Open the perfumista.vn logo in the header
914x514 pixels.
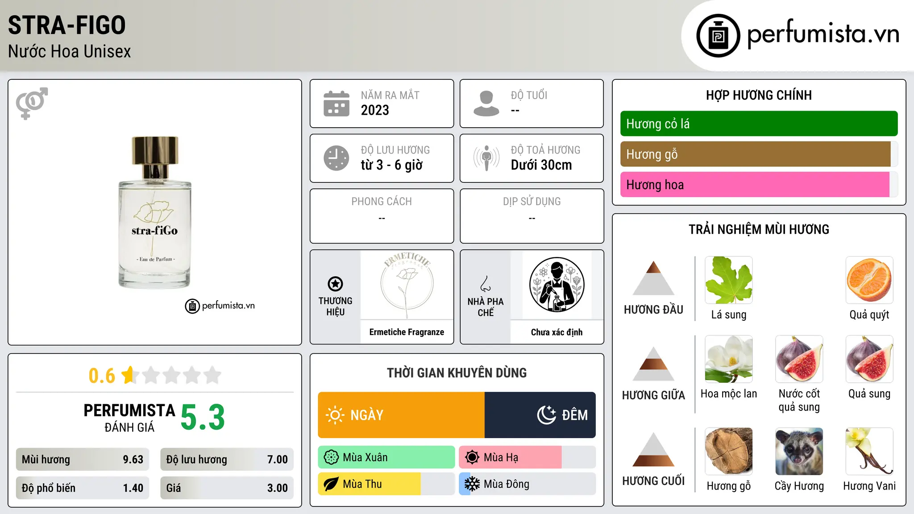[x=798, y=35]
